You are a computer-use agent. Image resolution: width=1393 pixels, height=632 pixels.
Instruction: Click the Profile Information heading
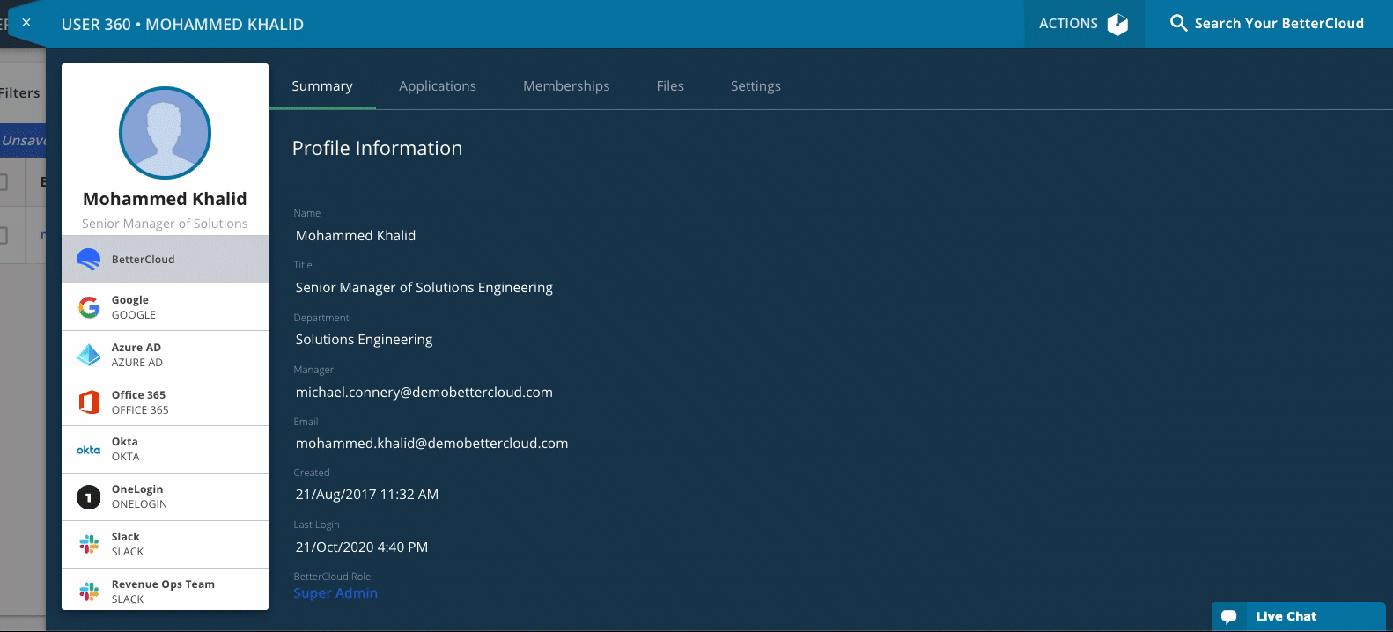click(377, 148)
